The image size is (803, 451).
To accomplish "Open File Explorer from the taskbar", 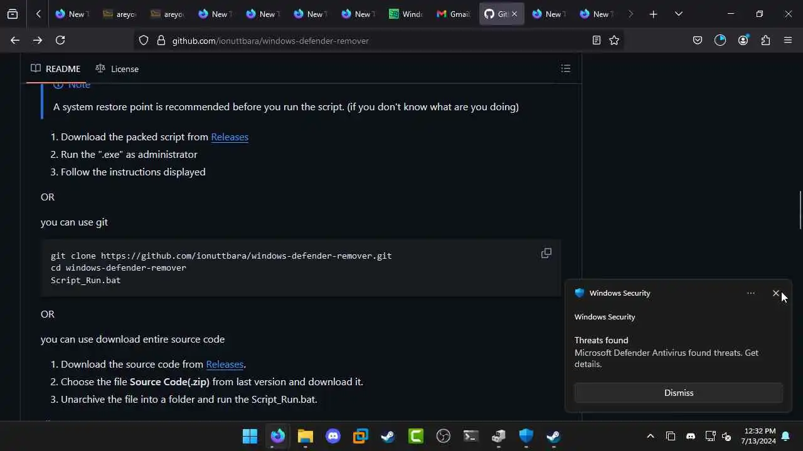I will click(x=306, y=436).
